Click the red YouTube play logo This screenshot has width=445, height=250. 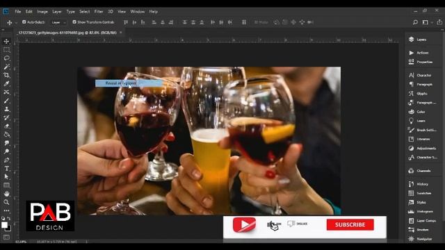(244, 224)
